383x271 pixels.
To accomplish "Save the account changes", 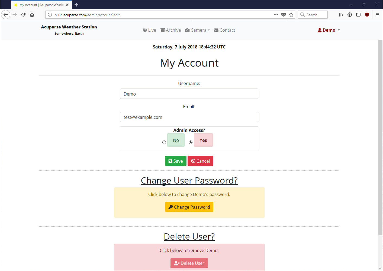I will pos(176,161).
